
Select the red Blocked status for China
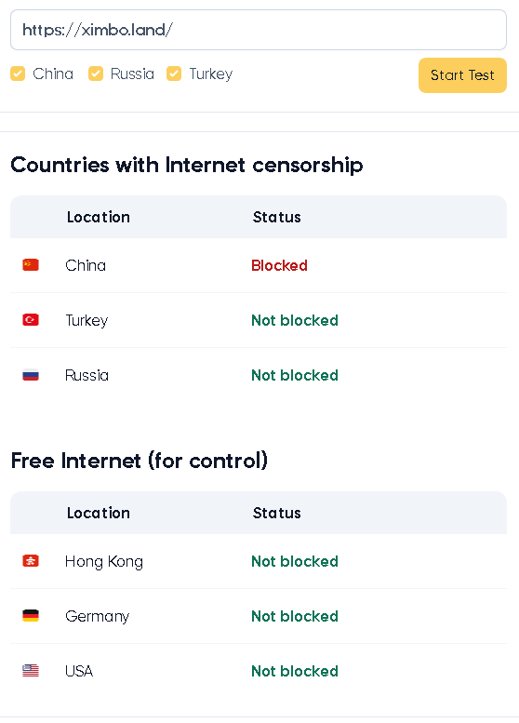click(279, 265)
